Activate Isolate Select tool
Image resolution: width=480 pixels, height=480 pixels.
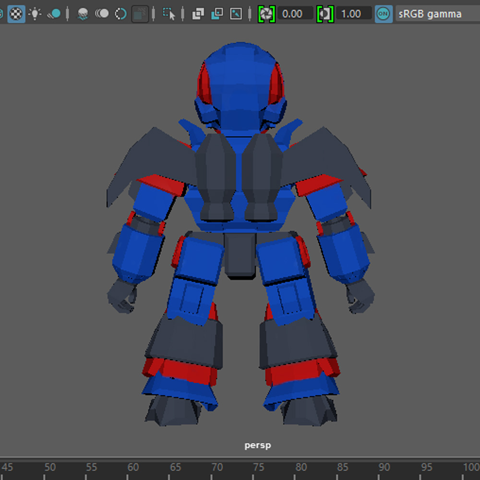click(x=169, y=14)
